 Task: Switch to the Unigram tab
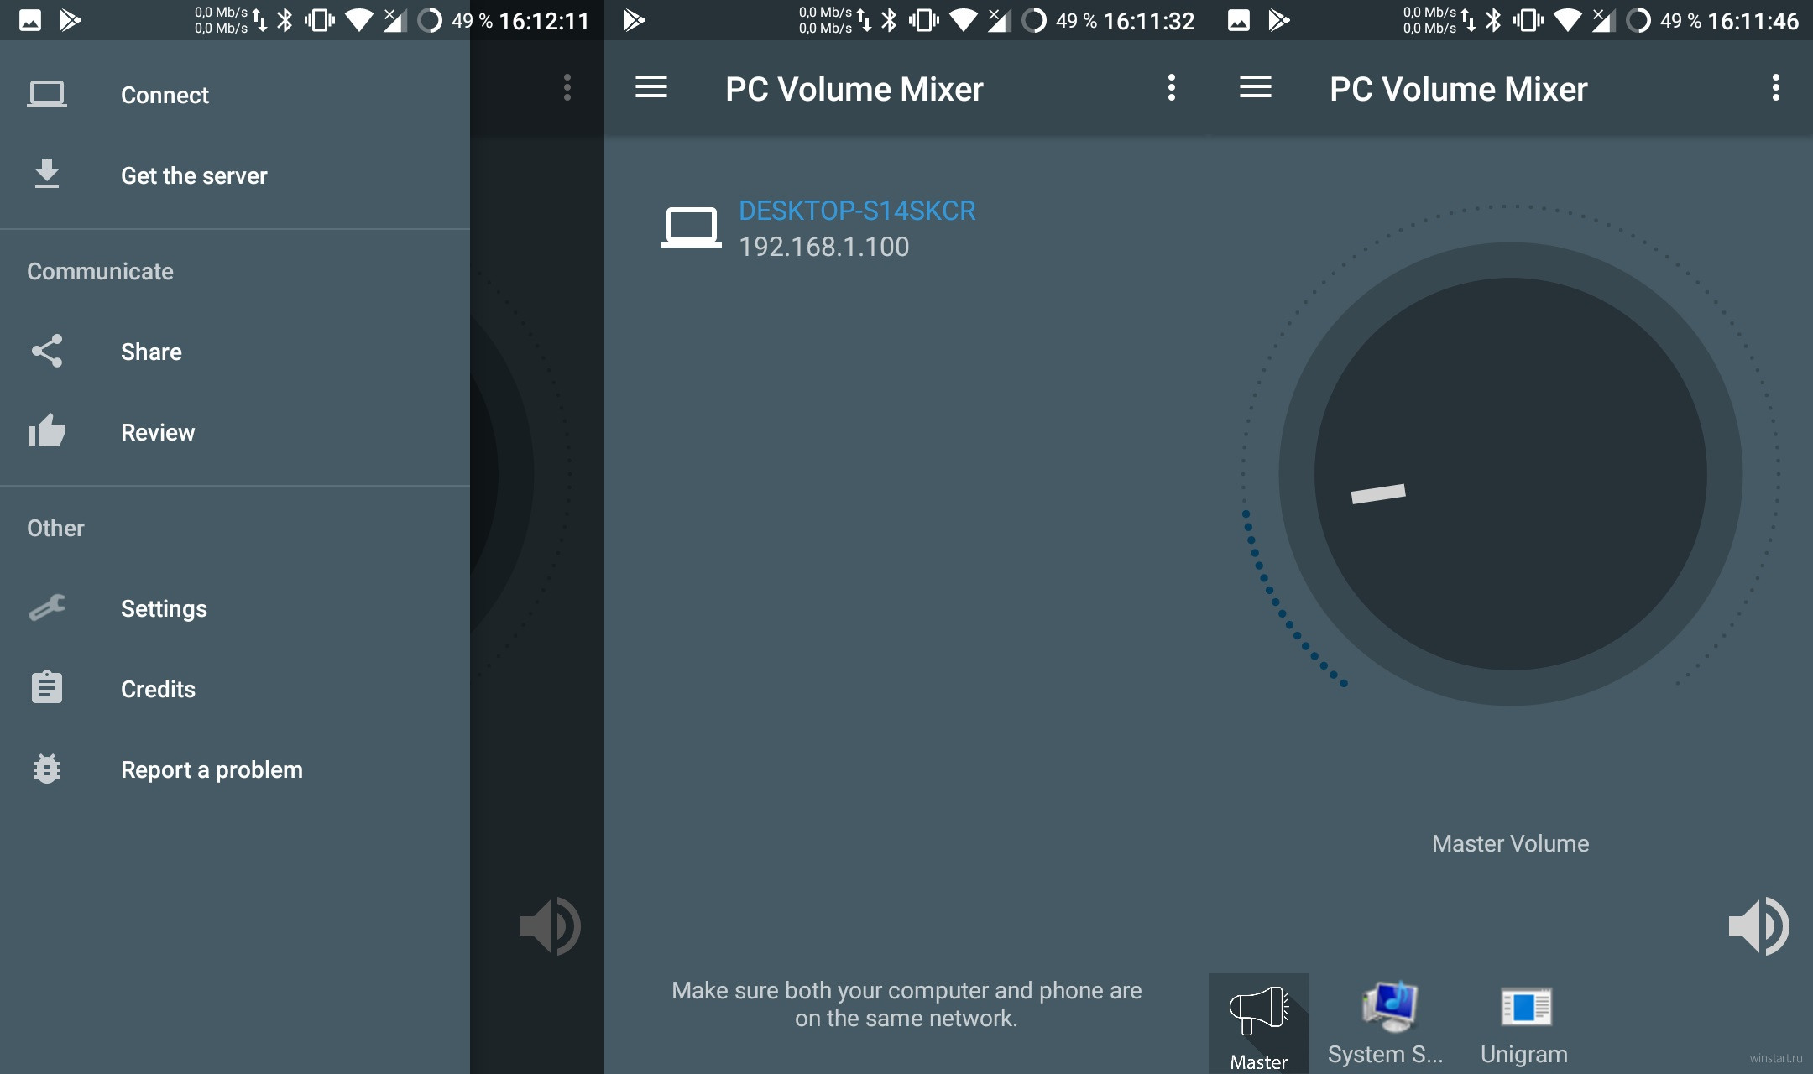[x=1524, y=1024]
